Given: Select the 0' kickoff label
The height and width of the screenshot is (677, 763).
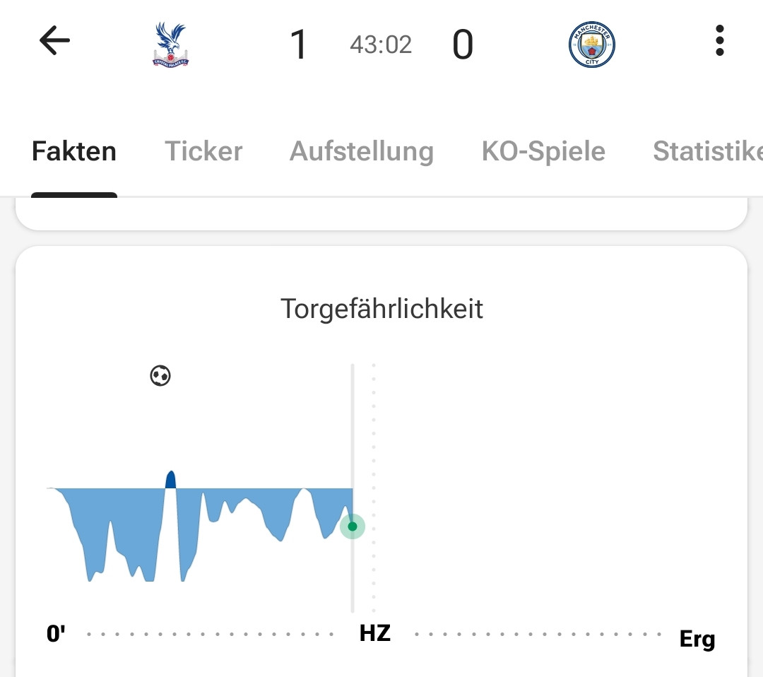Looking at the screenshot, I should (x=56, y=634).
